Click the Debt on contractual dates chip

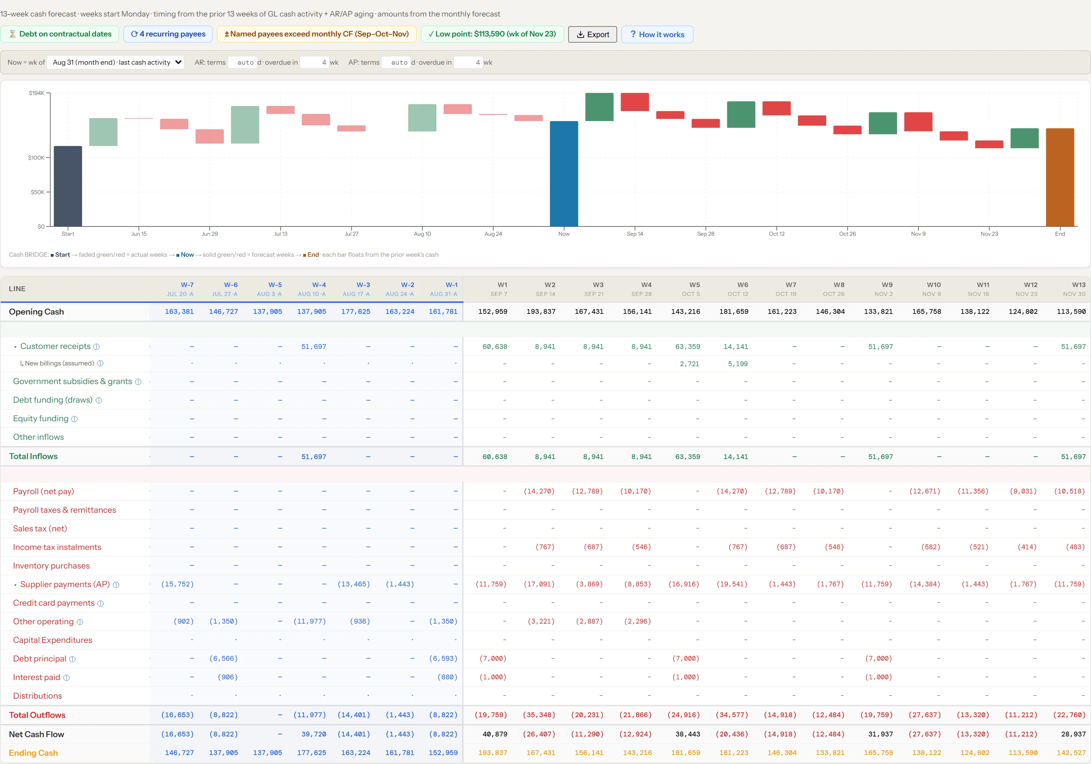[x=60, y=34]
